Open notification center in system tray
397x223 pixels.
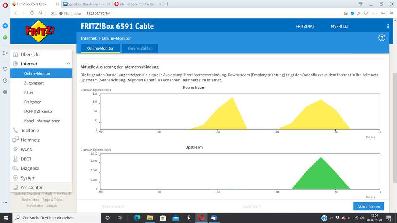(389, 218)
